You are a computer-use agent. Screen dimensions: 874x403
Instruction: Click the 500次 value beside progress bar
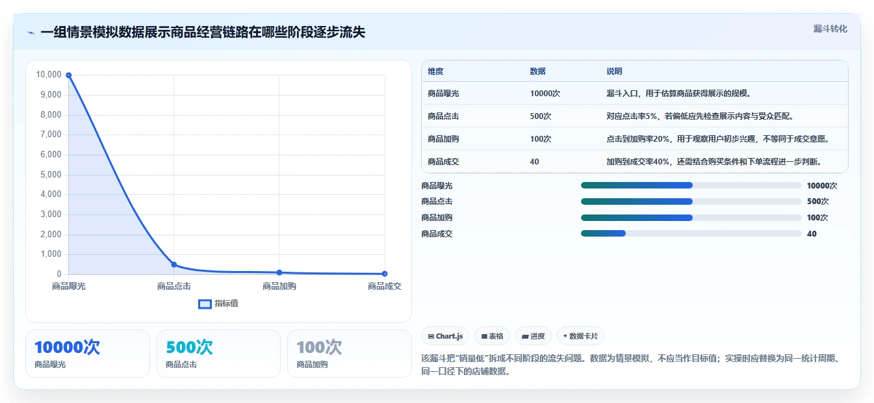(817, 201)
